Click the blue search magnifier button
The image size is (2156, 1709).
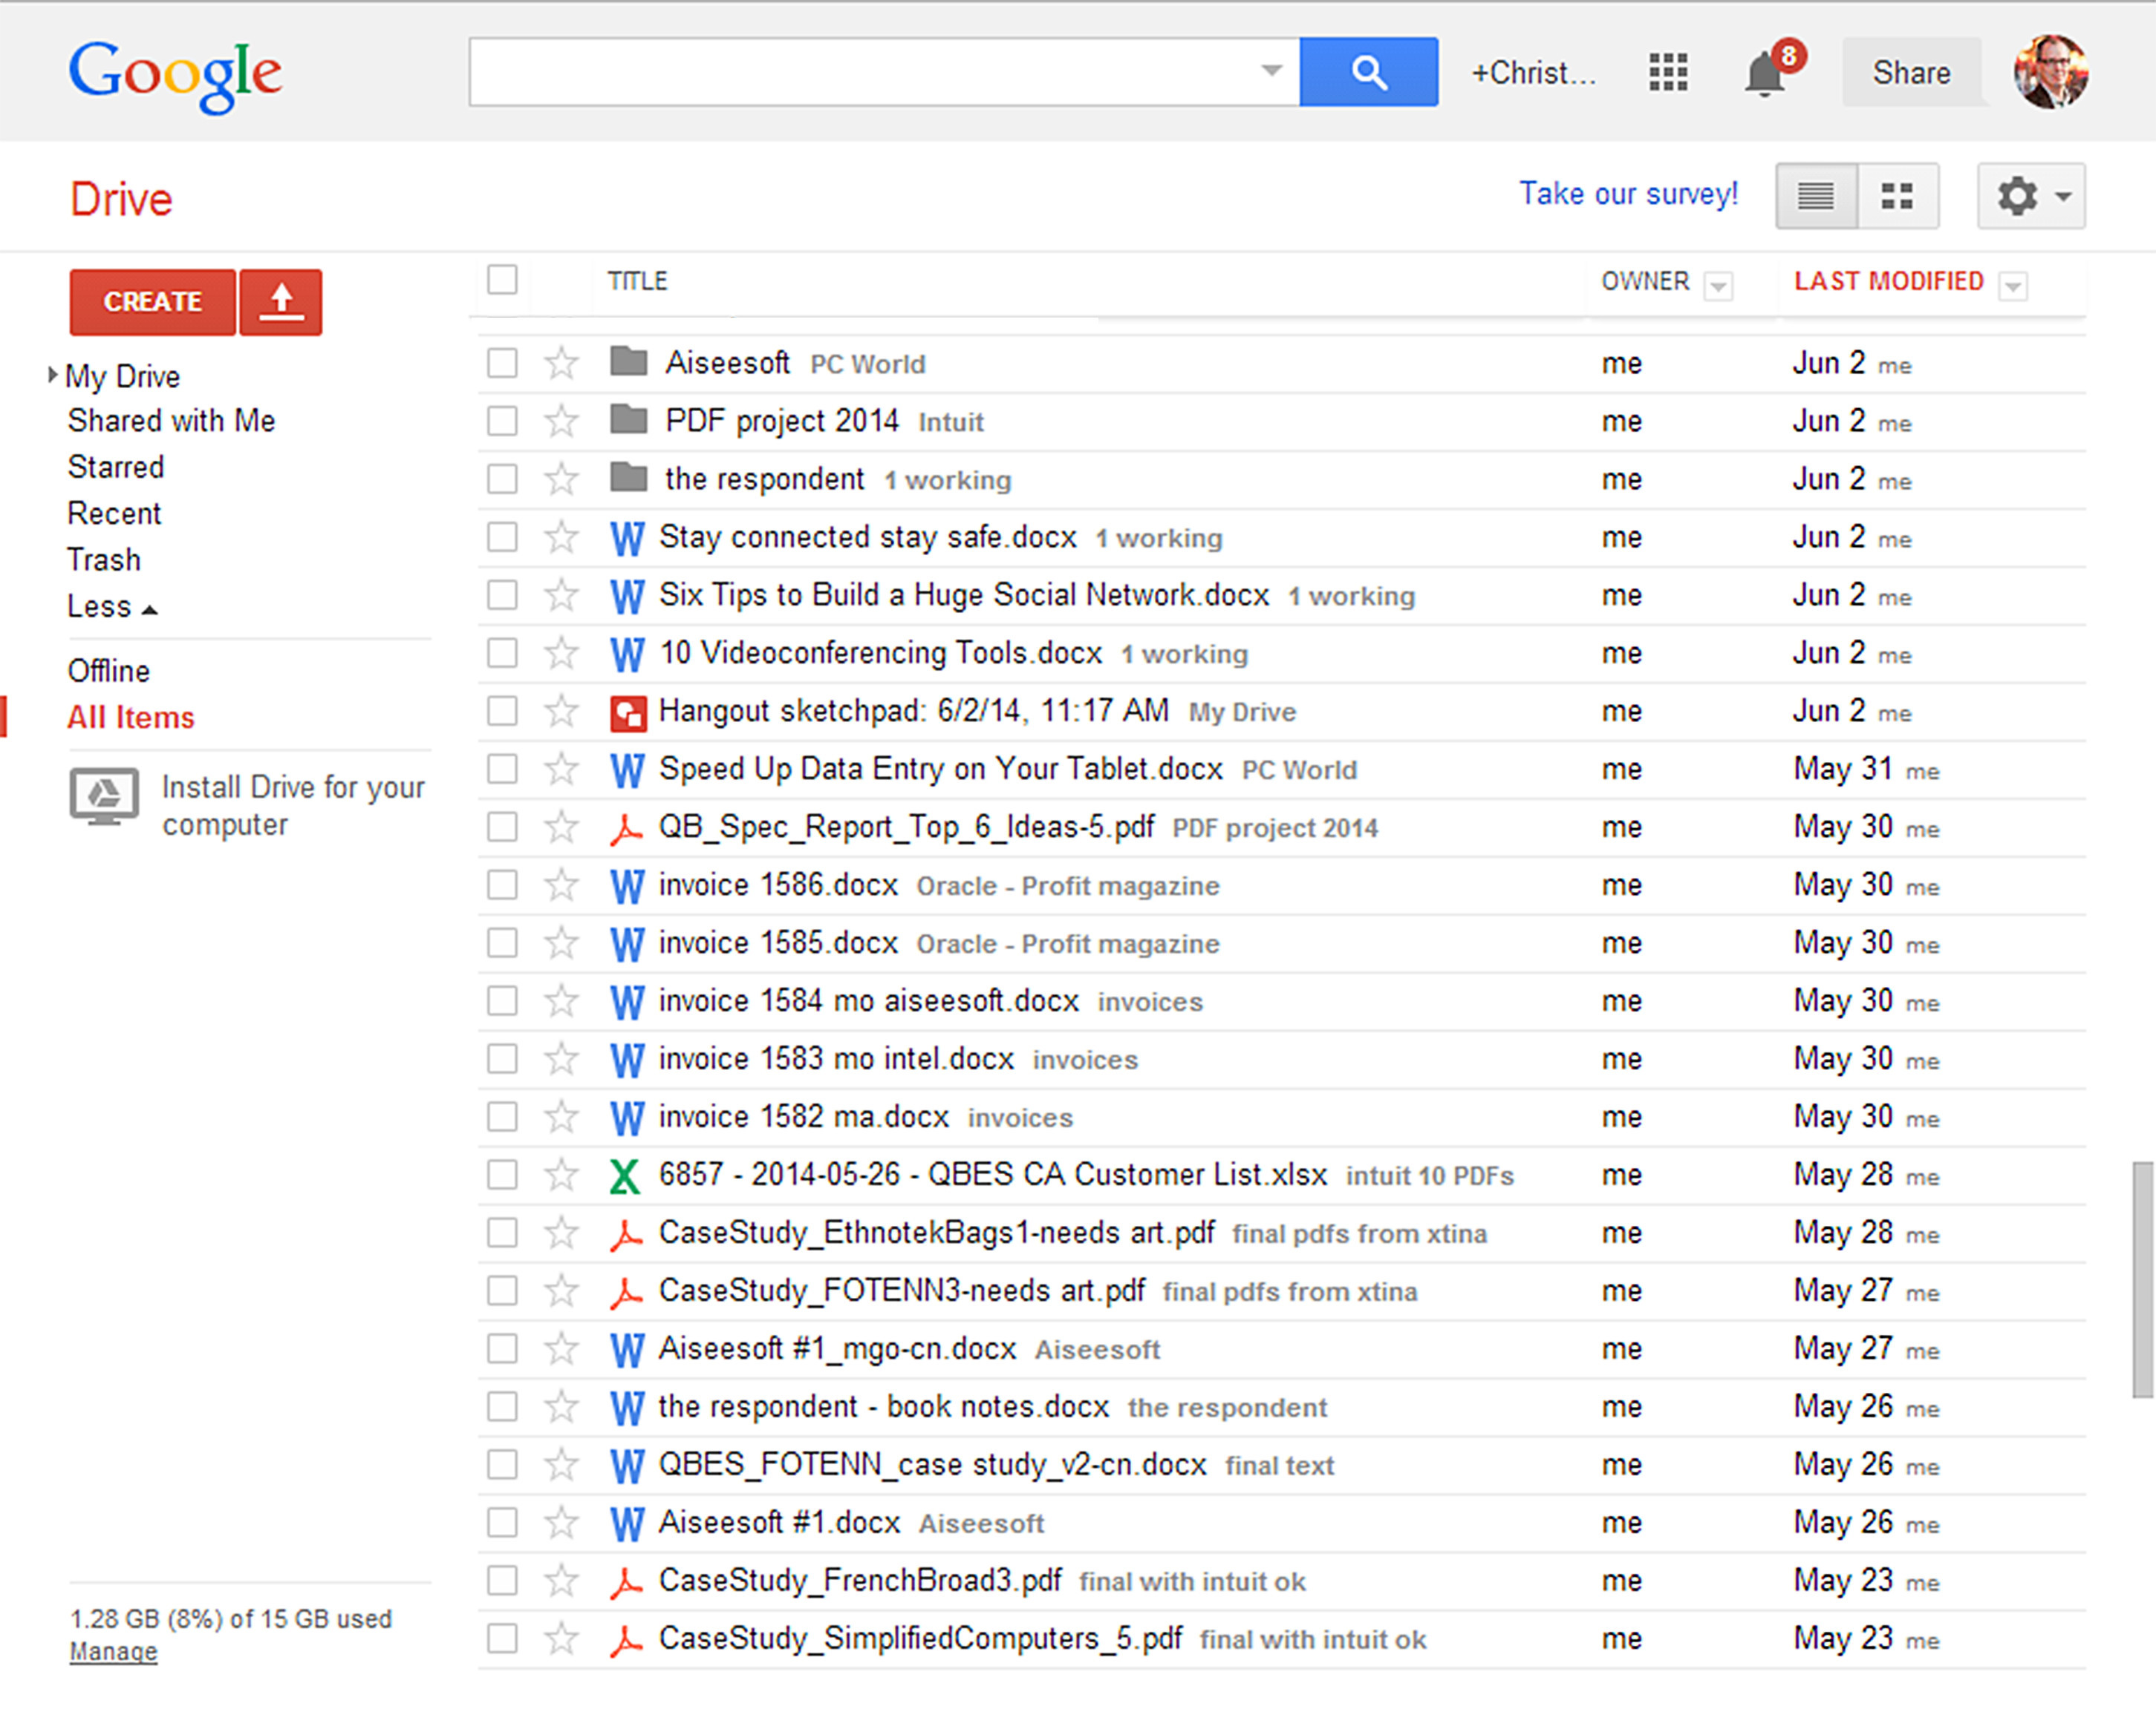1367,72
